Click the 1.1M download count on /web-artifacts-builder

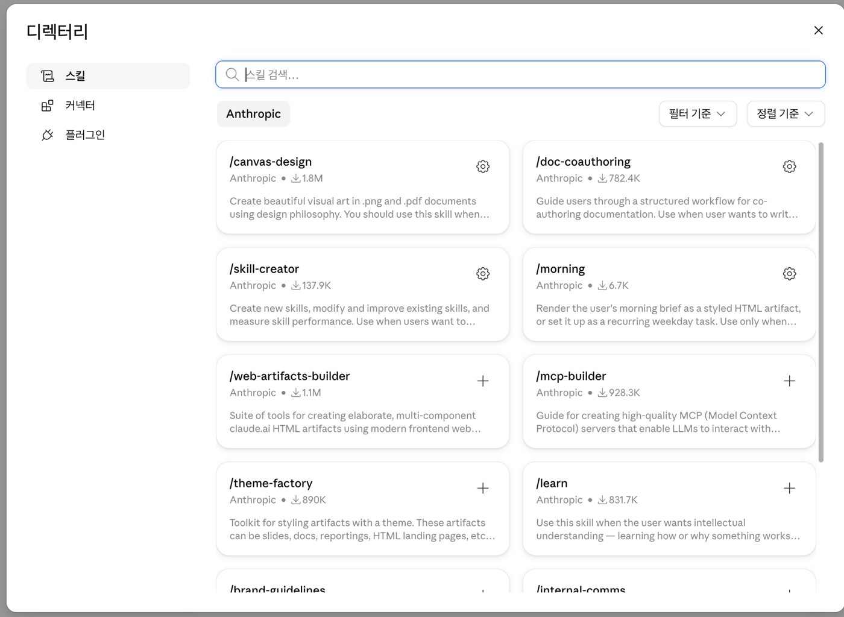tap(306, 393)
